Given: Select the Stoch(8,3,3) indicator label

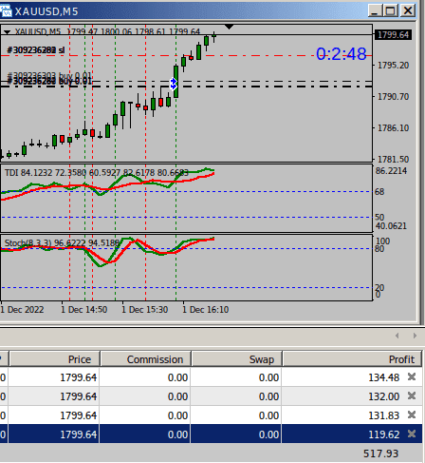Looking at the screenshot, I should pyautogui.click(x=62, y=243).
